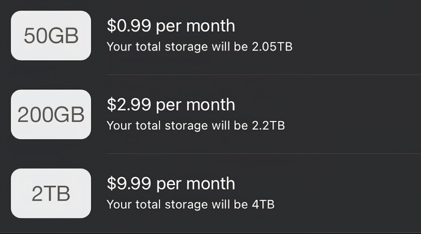Click the '4TB' total at the subtitle's end

pos(262,204)
